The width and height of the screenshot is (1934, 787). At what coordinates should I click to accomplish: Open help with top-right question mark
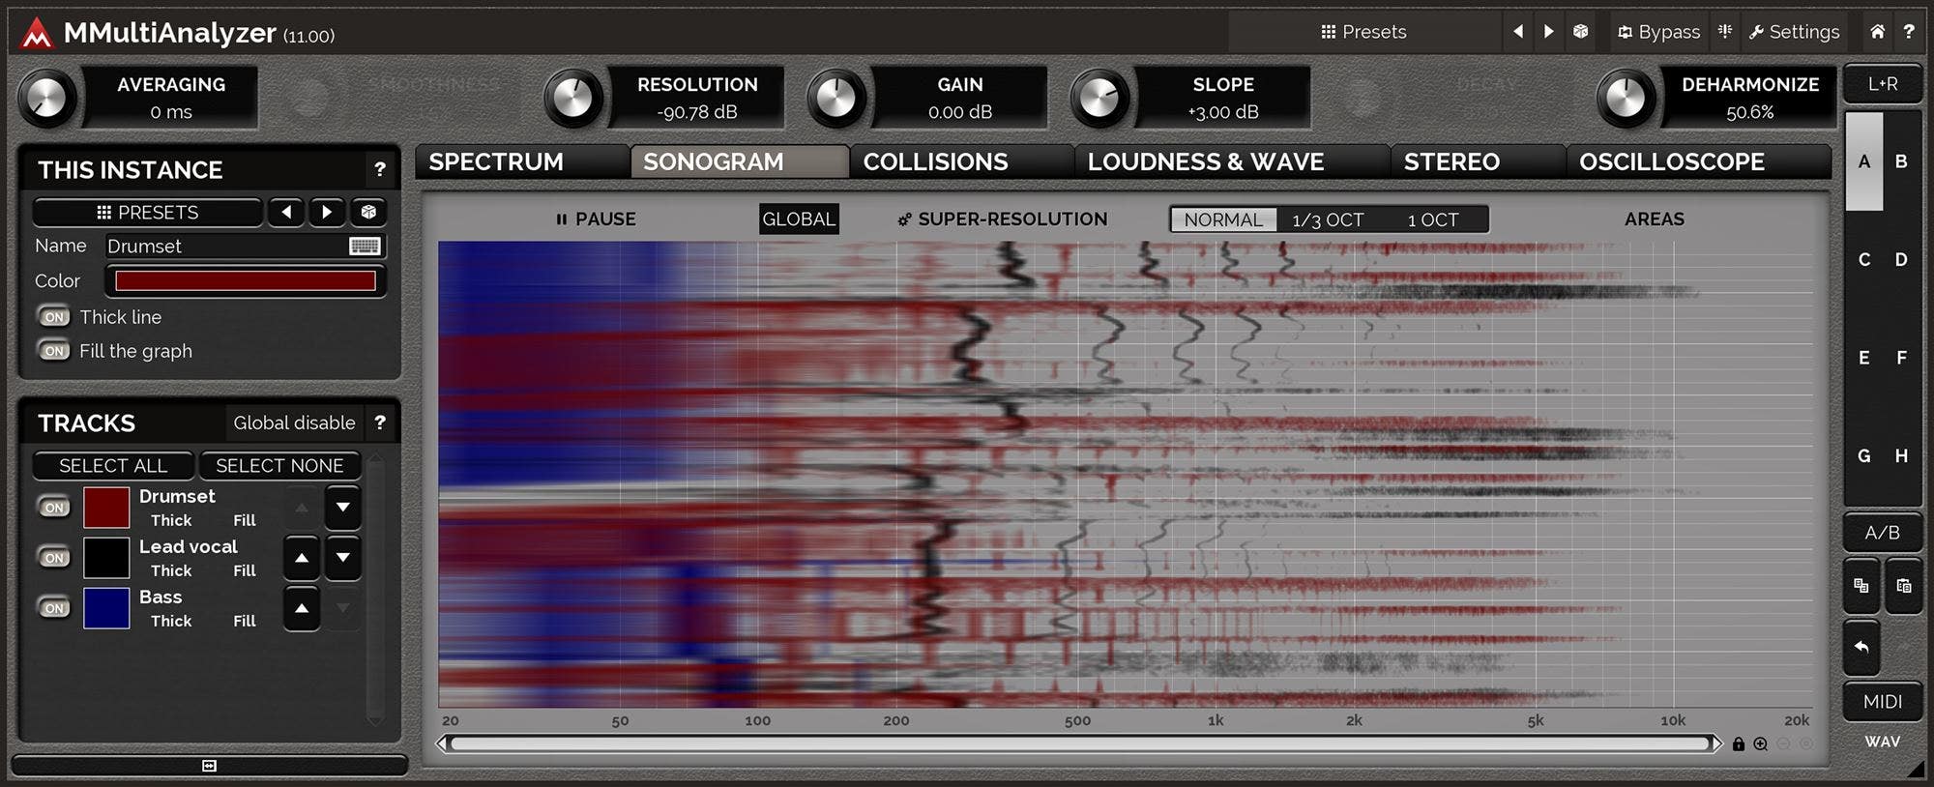1909,32
